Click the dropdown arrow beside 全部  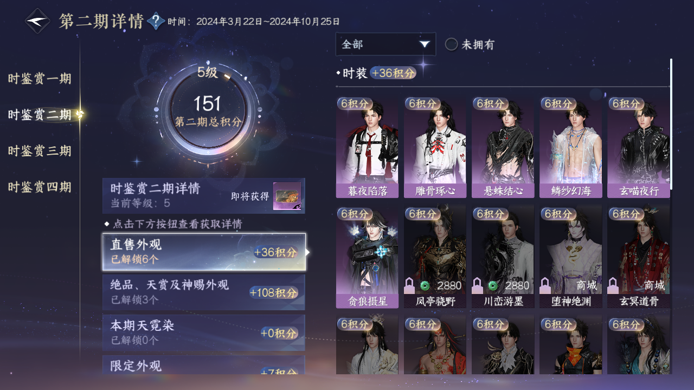coord(424,44)
